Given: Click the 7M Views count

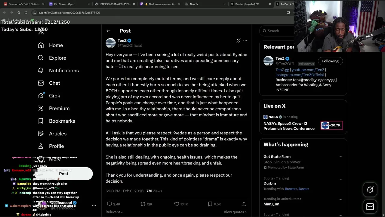Looking at the screenshot, I should pyautogui.click(x=154, y=191).
